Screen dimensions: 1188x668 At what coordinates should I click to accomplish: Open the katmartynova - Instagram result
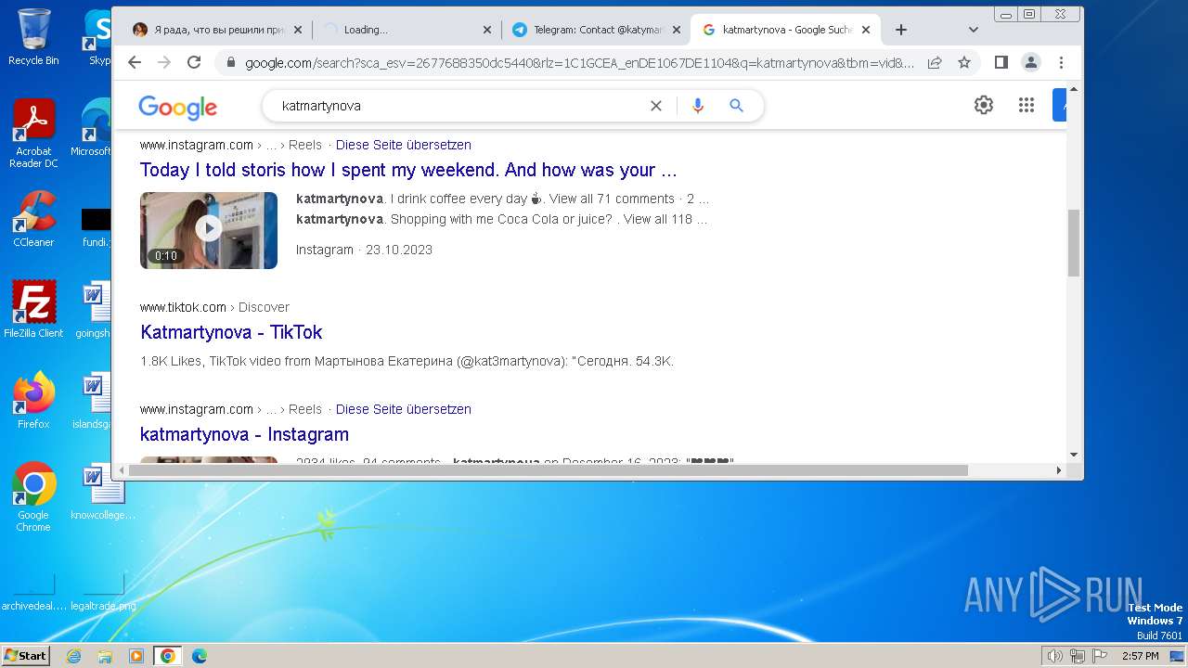tap(244, 434)
